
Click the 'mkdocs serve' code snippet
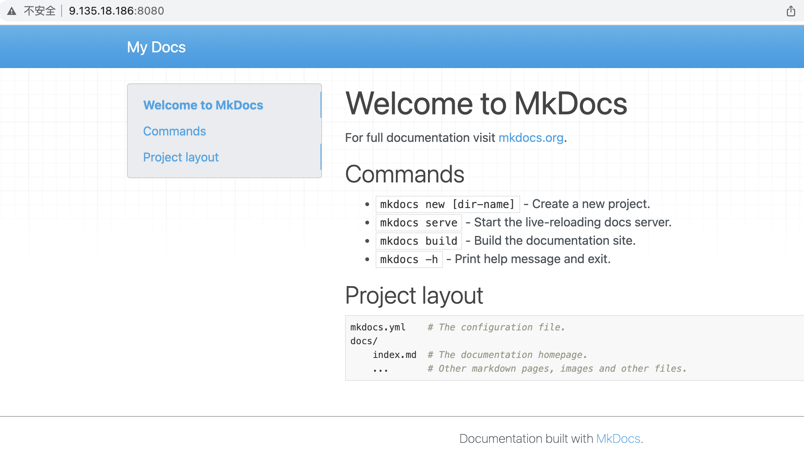[419, 223]
